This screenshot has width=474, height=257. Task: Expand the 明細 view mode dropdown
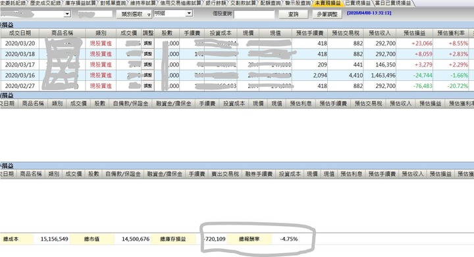point(189,13)
